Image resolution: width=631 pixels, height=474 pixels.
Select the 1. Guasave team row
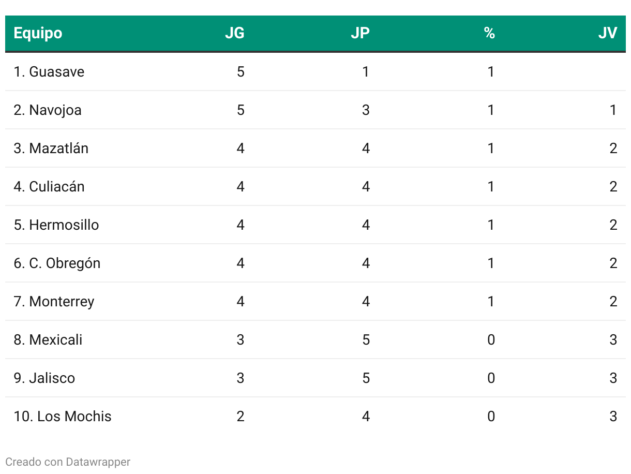(315, 71)
